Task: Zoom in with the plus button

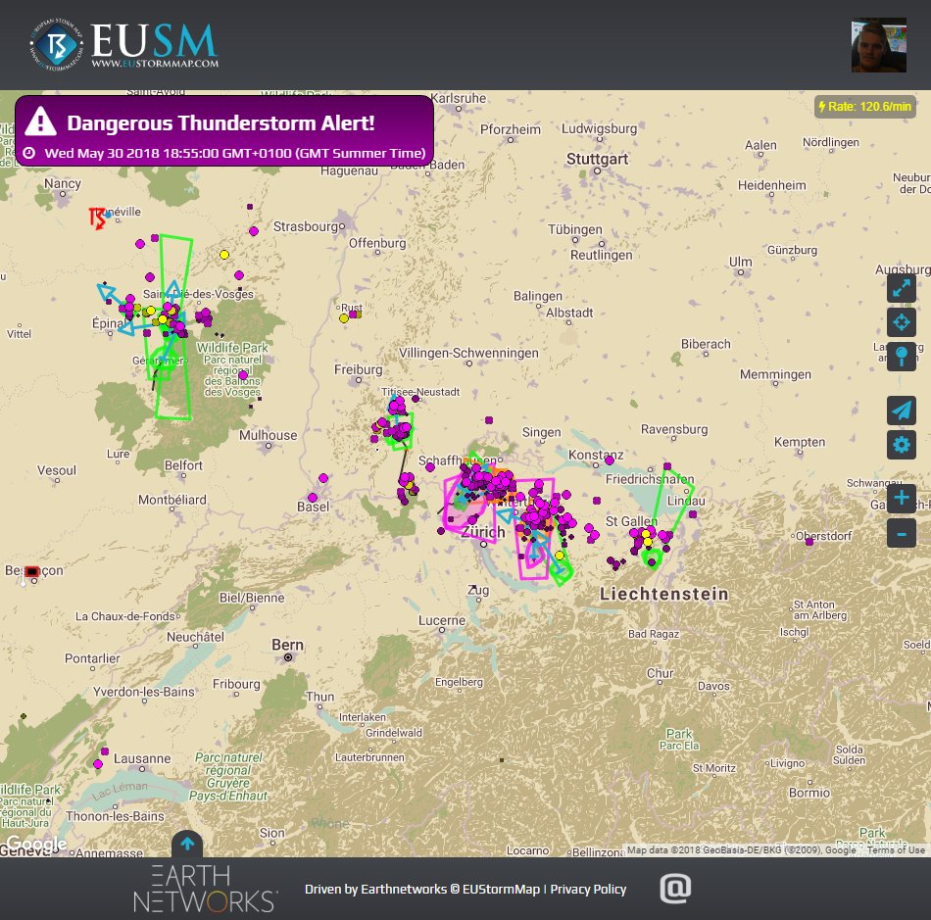Action: (x=902, y=498)
